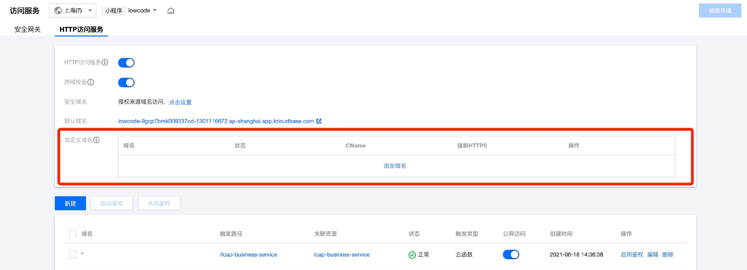Click the home icon beside lowcode
Image resolution: width=747 pixels, height=270 pixels.
click(171, 11)
